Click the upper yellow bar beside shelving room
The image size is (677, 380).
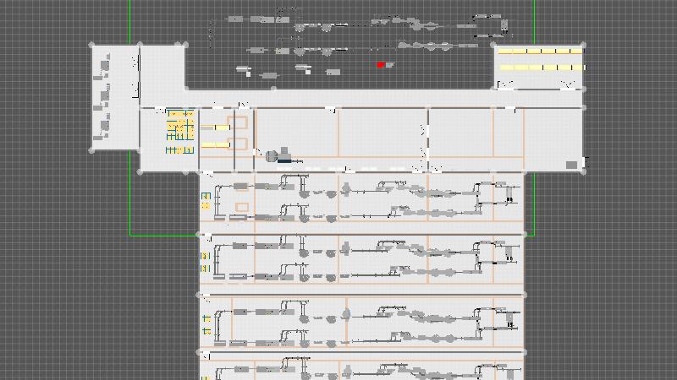(x=215, y=128)
